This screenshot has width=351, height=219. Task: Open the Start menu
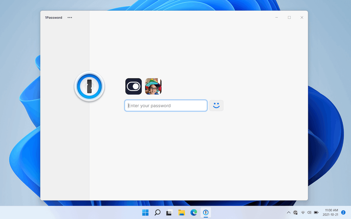point(145,213)
